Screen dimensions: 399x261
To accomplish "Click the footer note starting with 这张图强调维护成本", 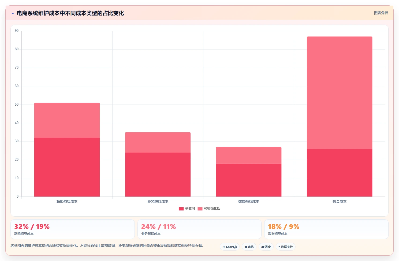I will tap(107, 245).
